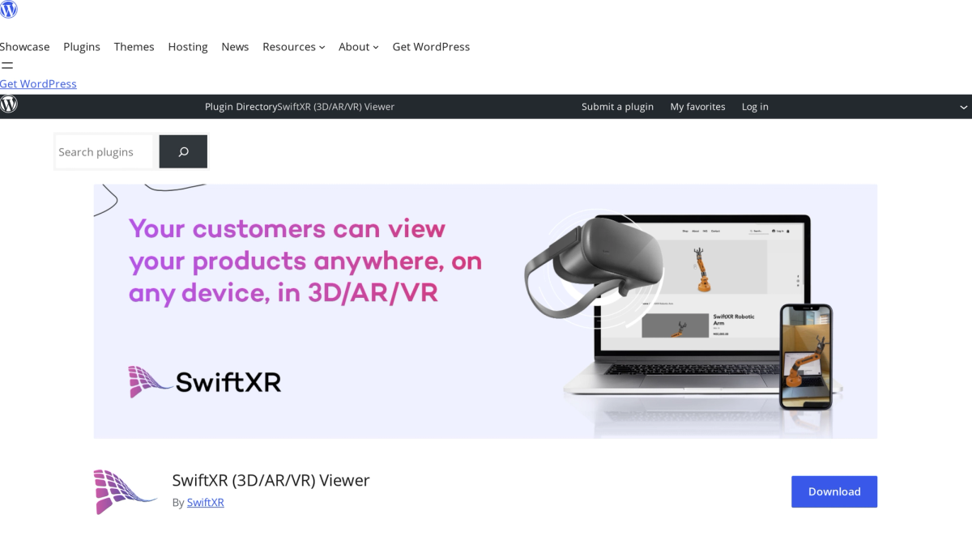Open the Hosting page
Screen dimensions: 972x540
click(188, 47)
